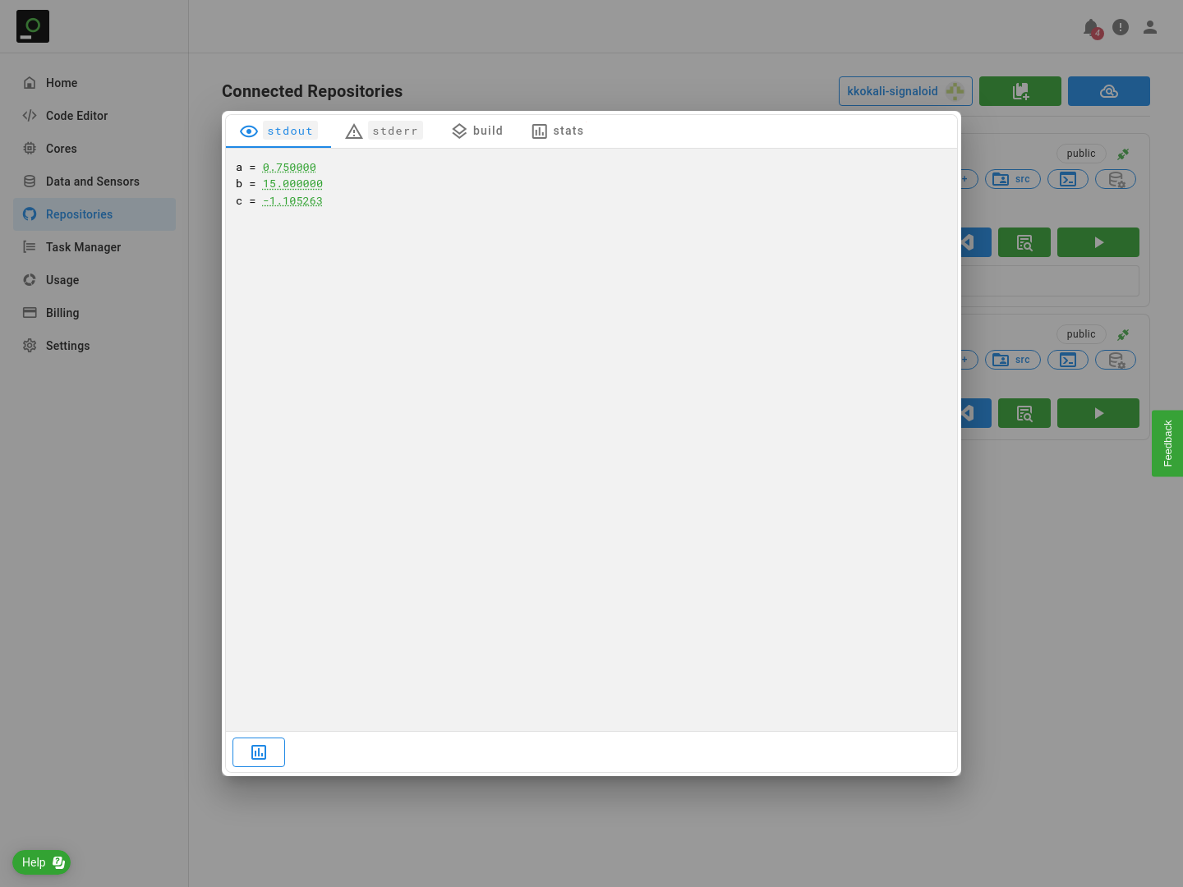Open the build output tab
Image resolution: width=1183 pixels, height=887 pixels.
point(477,131)
